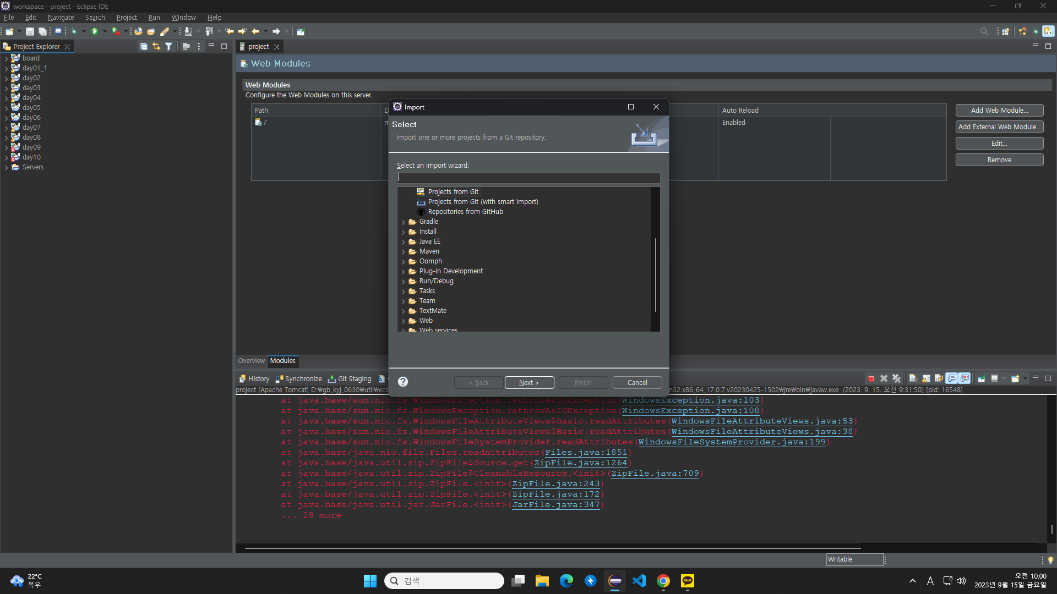Open the Open Console dropdown arrow
The height and width of the screenshot is (594, 1057).
click(1025, 378)
